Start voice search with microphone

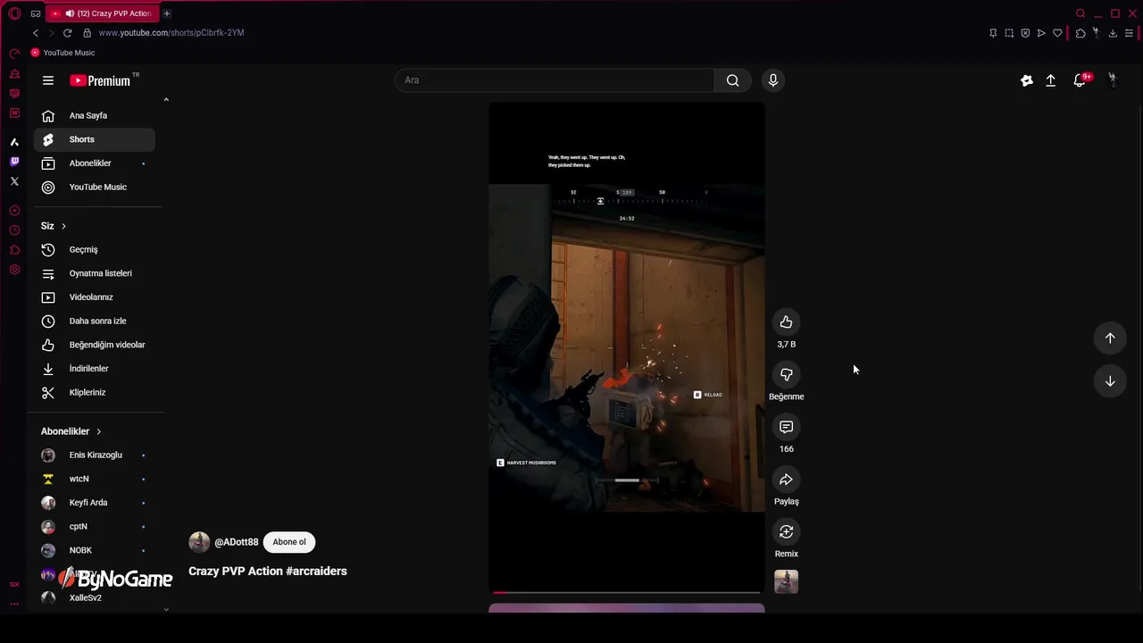pos(773,80)
